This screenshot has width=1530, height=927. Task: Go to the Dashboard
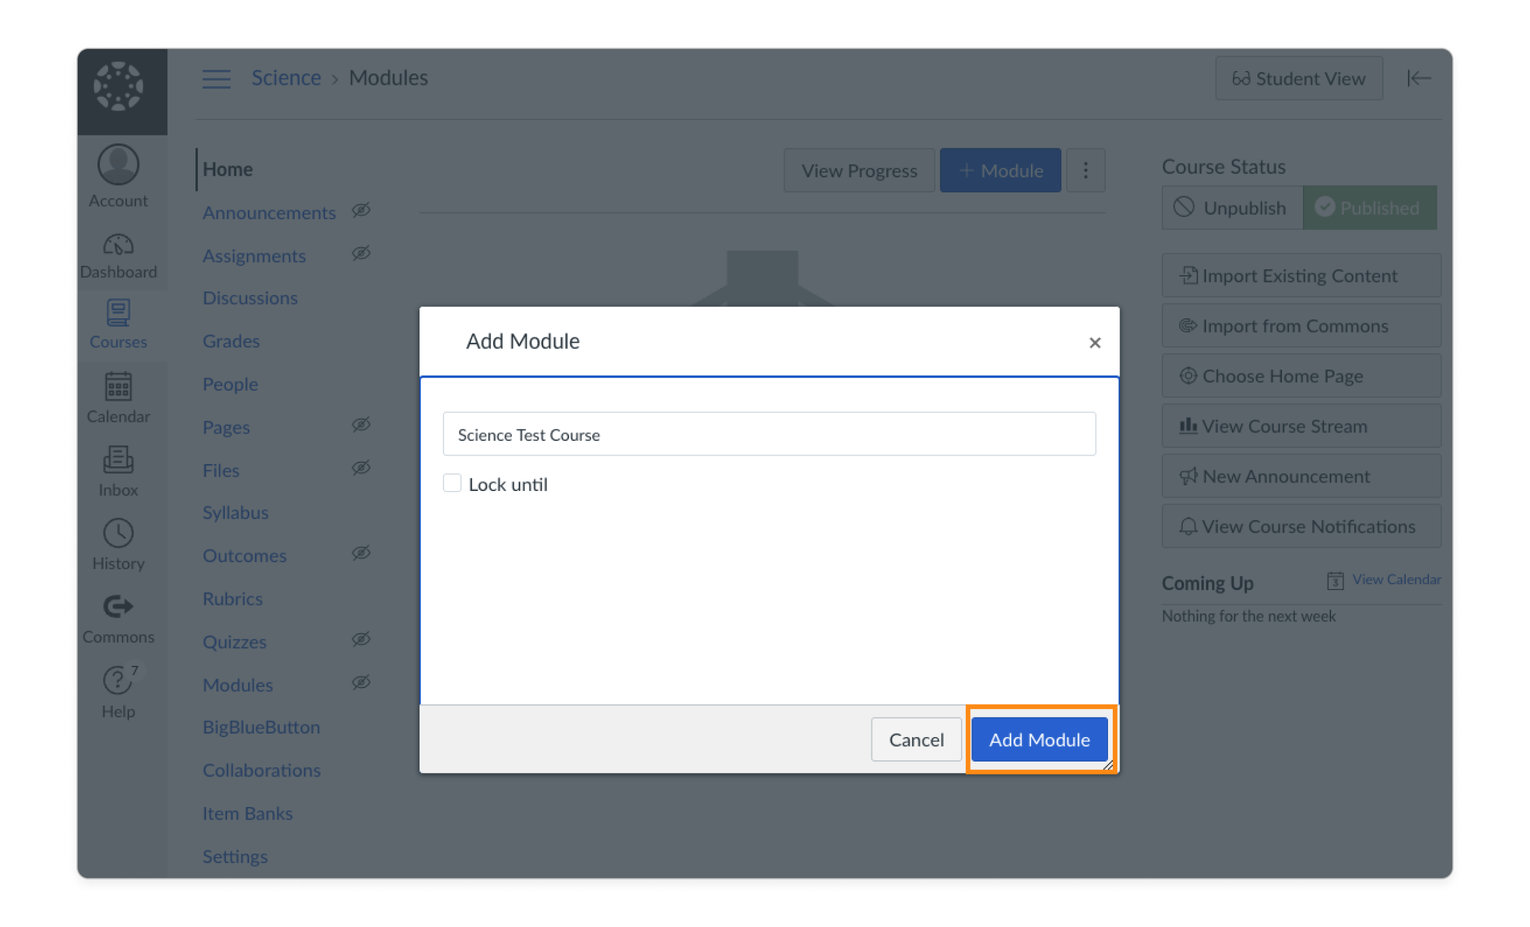[x=118, y=254]
